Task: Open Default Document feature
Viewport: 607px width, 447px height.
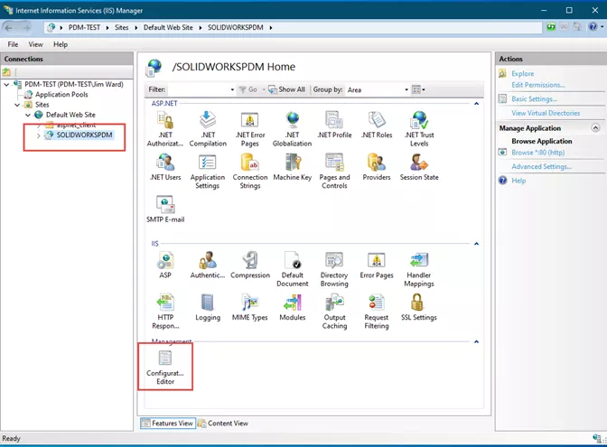Action: pos(293,269)
